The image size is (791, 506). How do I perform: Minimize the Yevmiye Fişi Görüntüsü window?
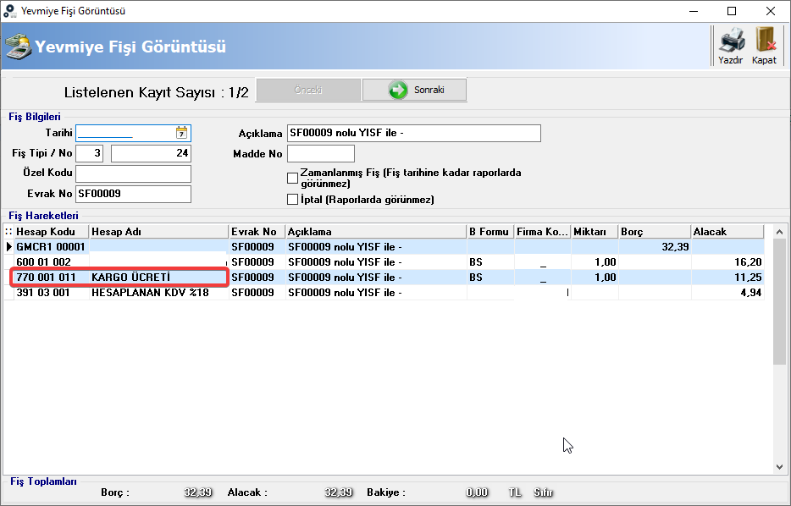pos(694,11)
